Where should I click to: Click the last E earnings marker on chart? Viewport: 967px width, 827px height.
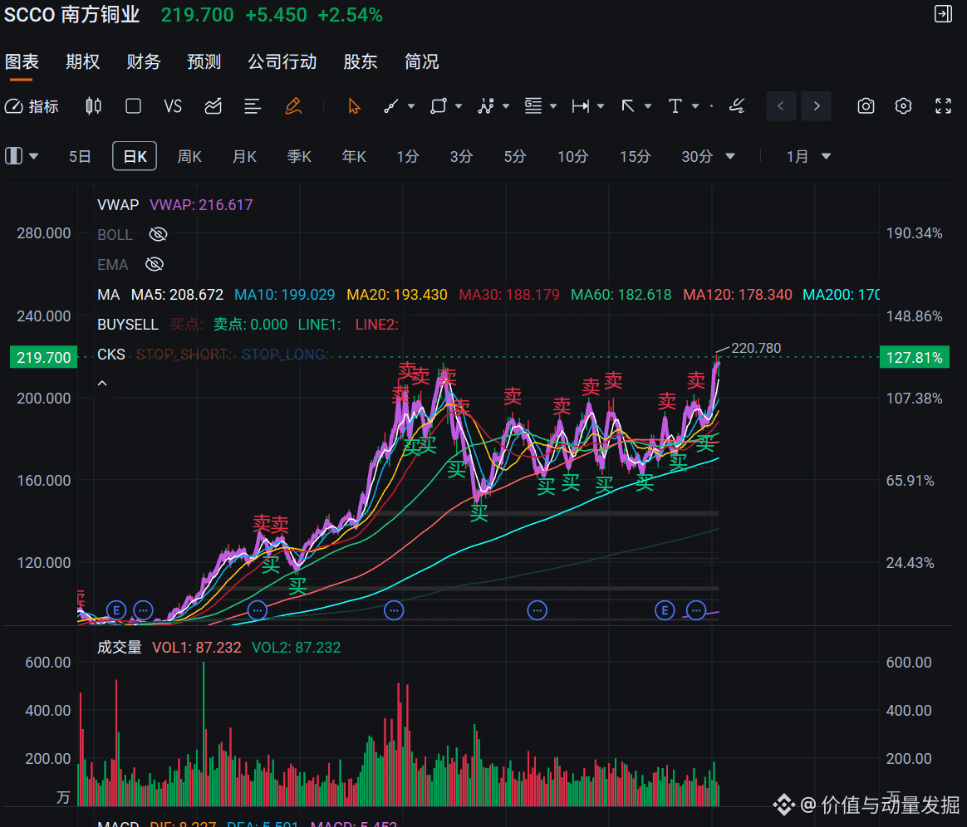tap(665, 610)
